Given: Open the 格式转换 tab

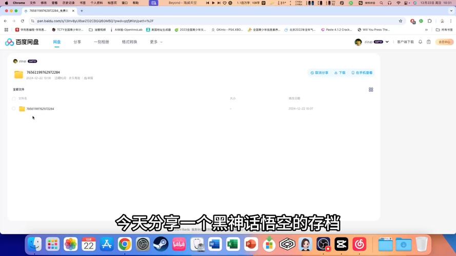Looking at the screenshot, I should point(129,42).
